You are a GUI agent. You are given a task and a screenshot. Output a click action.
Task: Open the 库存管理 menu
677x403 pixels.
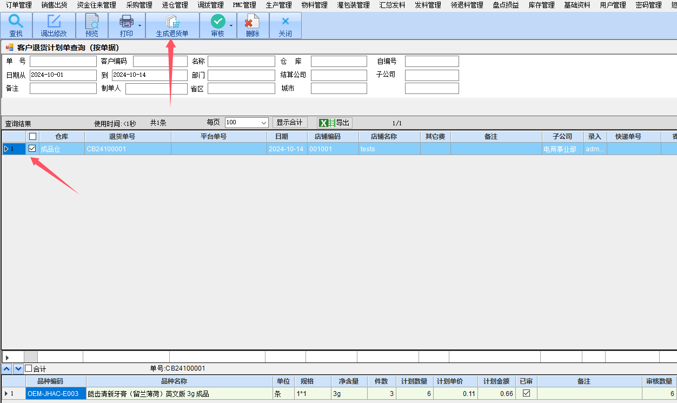(541, 5)
